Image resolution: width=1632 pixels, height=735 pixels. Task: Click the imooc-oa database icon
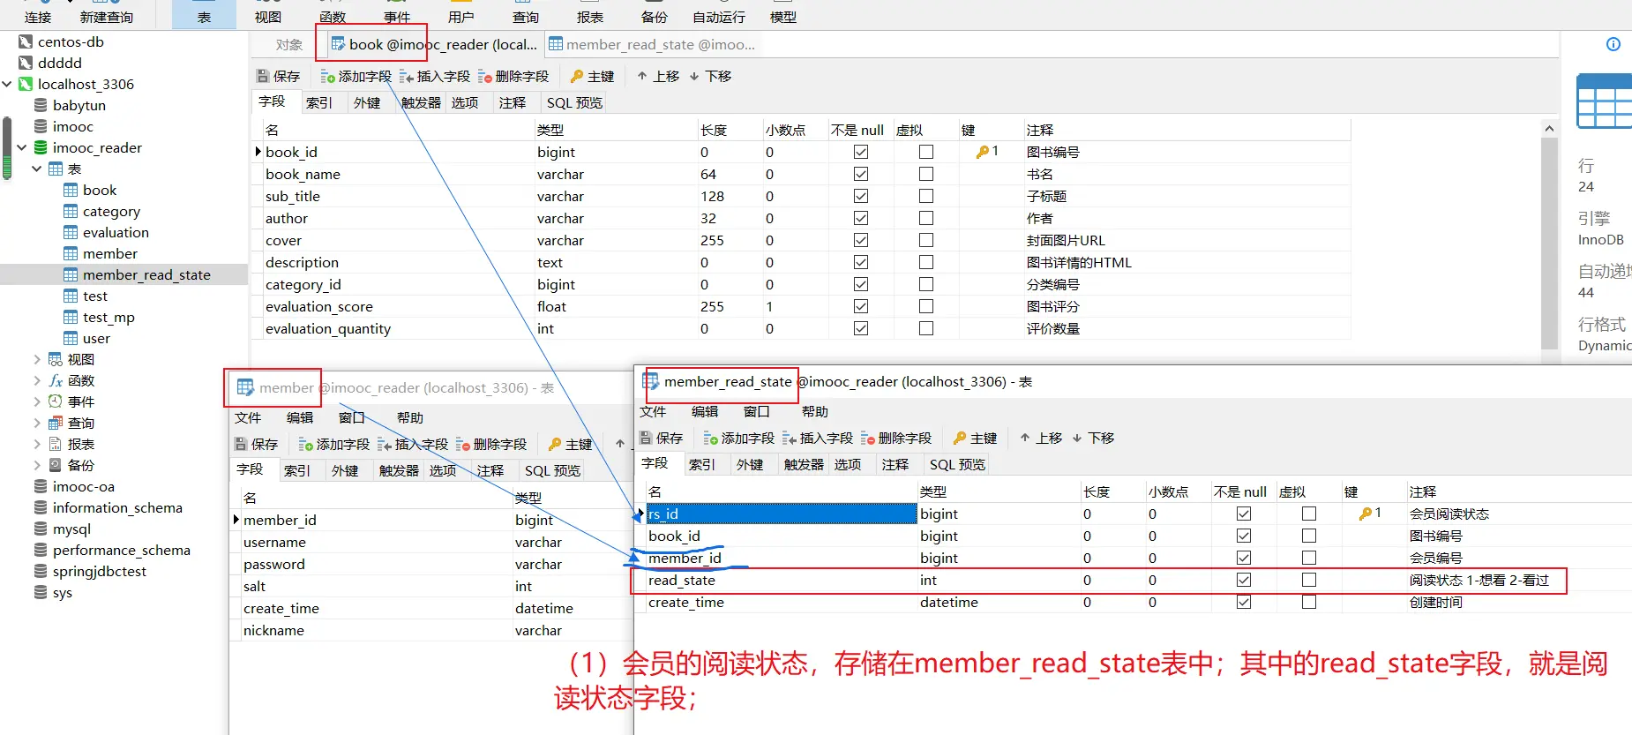[41, 486]
